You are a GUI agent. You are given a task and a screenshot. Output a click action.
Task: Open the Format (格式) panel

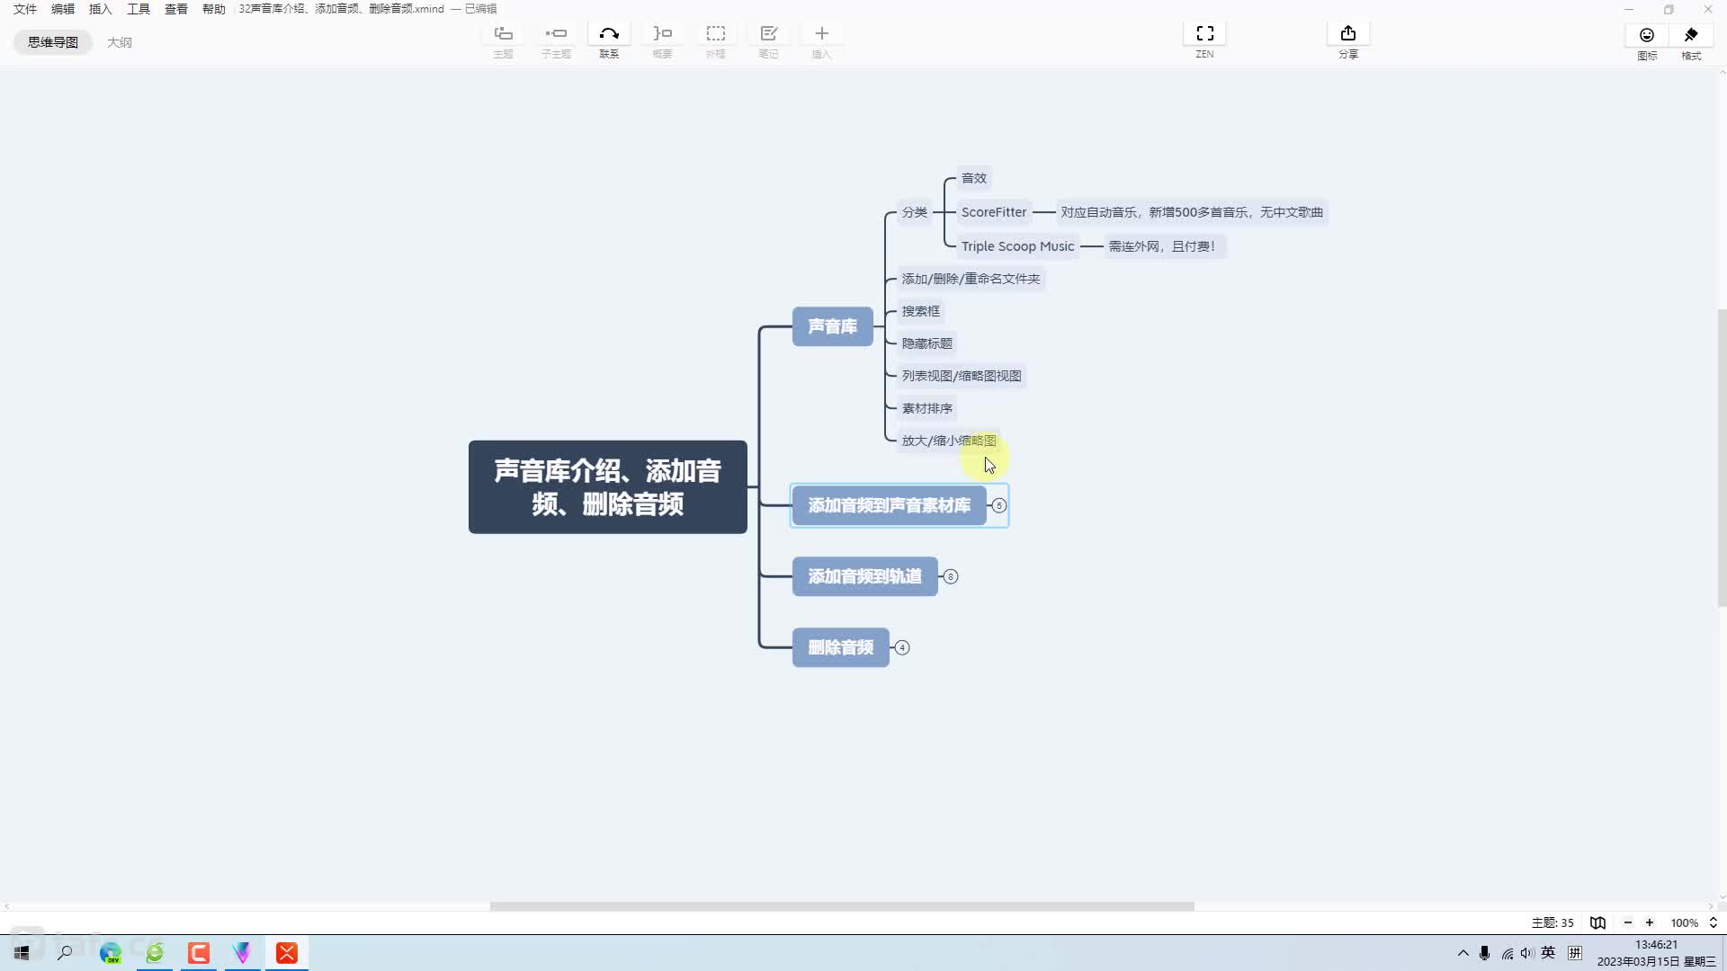(1691, 35)
